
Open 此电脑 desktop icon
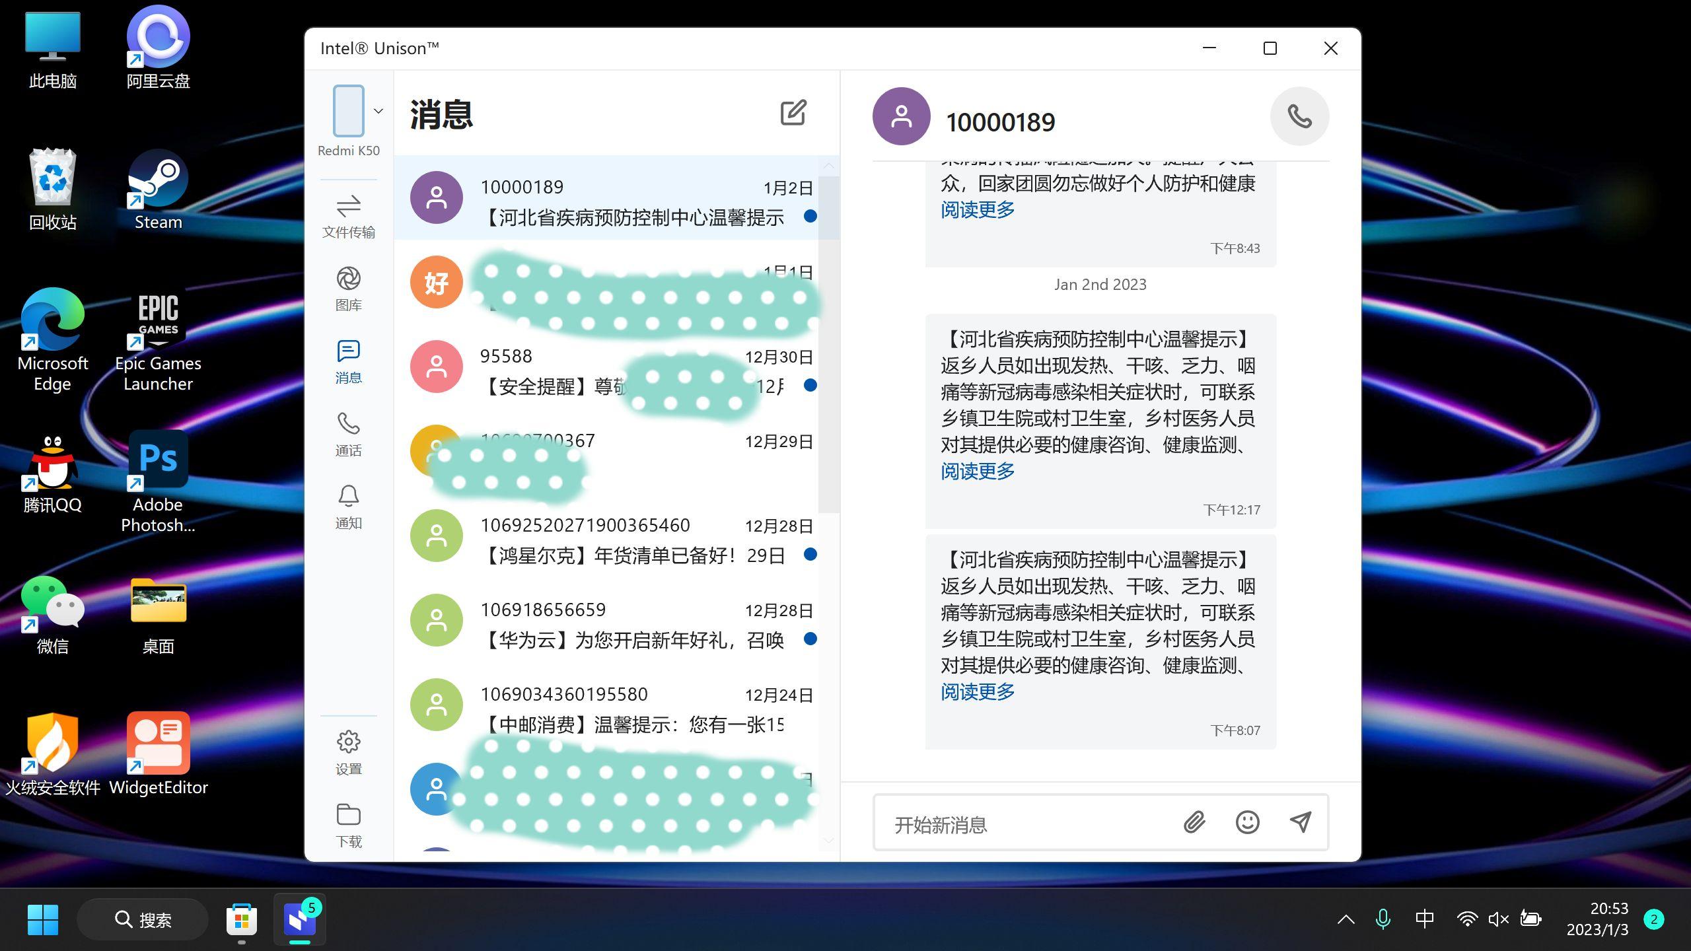click(53, 50)
